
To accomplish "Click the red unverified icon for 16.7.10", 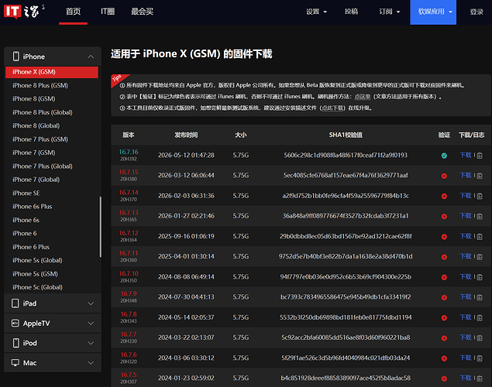I will [x=444, y=277].
